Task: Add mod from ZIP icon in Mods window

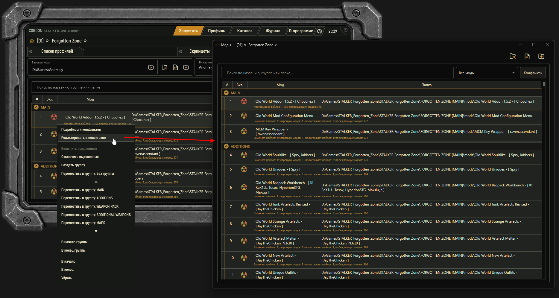Action: [527, 56]
